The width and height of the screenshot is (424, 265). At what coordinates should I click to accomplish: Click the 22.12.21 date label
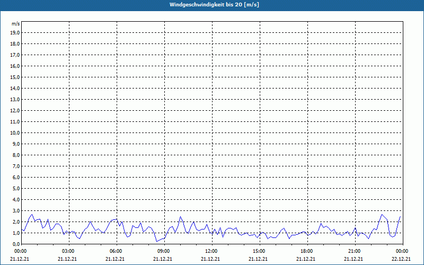tap(401, 259)
